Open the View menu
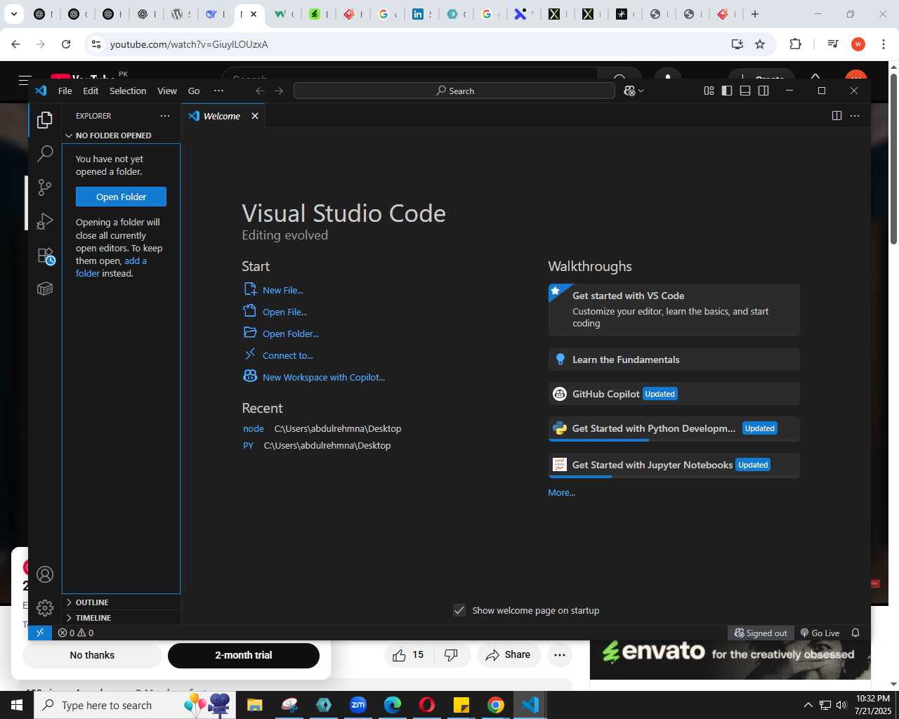Viewport: 899px width, 719px height. pos(167,91)
